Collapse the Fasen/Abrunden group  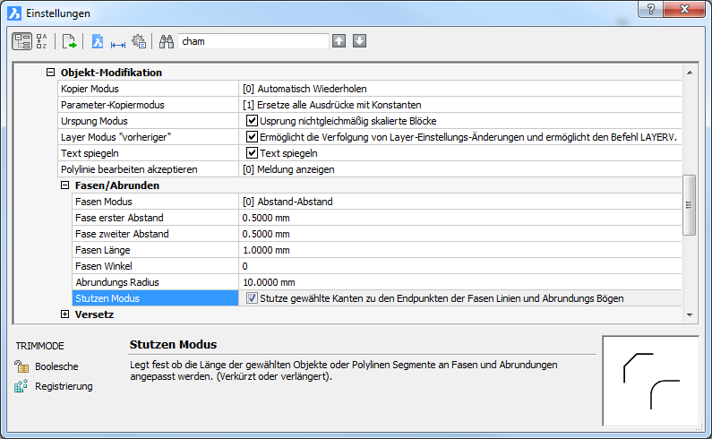click(x=64, y=185)
